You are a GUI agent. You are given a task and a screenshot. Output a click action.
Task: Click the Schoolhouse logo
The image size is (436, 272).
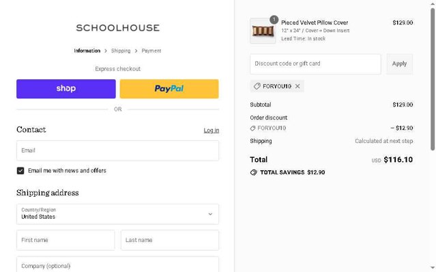pyautogui.click(x=117, y=28)
